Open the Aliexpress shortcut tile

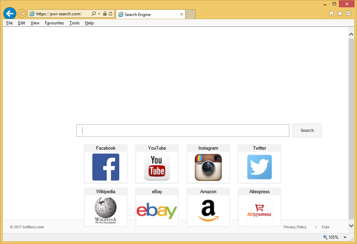click(259, 210)
